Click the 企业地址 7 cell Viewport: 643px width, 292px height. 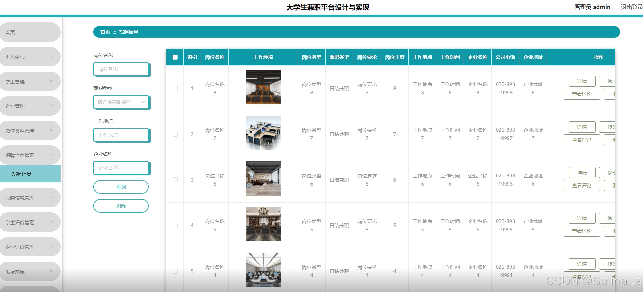coord(533,134)
